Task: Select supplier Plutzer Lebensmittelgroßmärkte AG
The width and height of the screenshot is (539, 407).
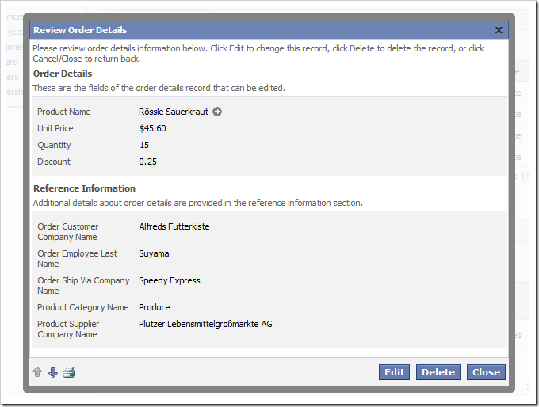Action: point(205,324)
